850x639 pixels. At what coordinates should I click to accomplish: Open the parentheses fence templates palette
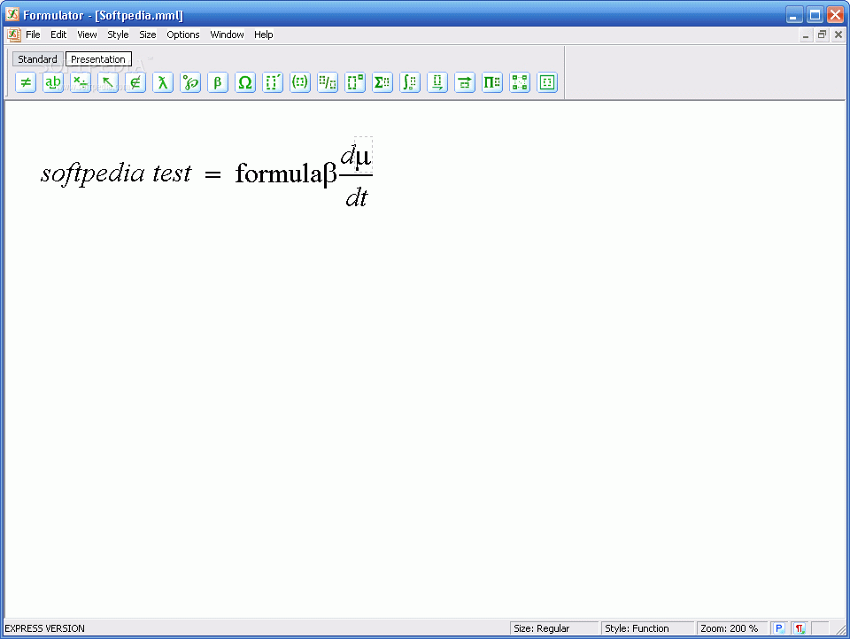[x=300, y=82]
